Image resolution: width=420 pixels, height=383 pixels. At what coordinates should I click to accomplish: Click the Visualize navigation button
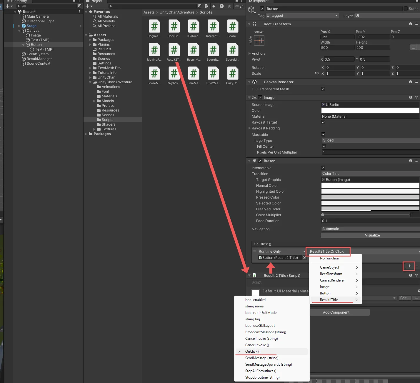tap(372, 235)
